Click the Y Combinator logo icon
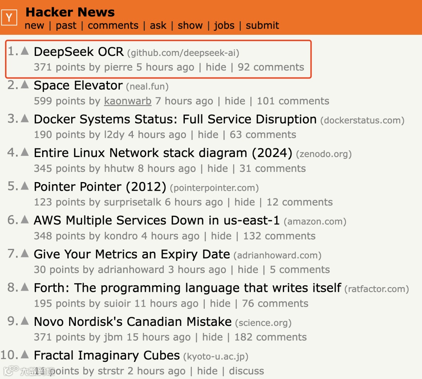 click(x=9, y=18)
